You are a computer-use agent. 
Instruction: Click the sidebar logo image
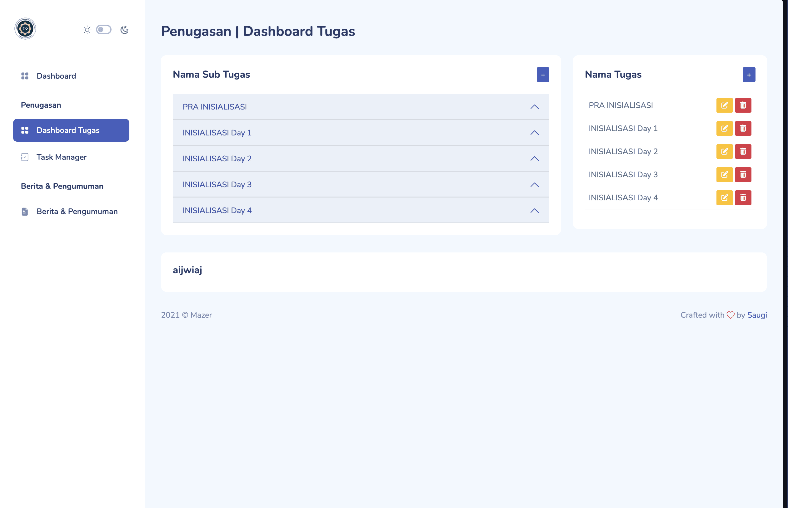click(x=25, y=29)
